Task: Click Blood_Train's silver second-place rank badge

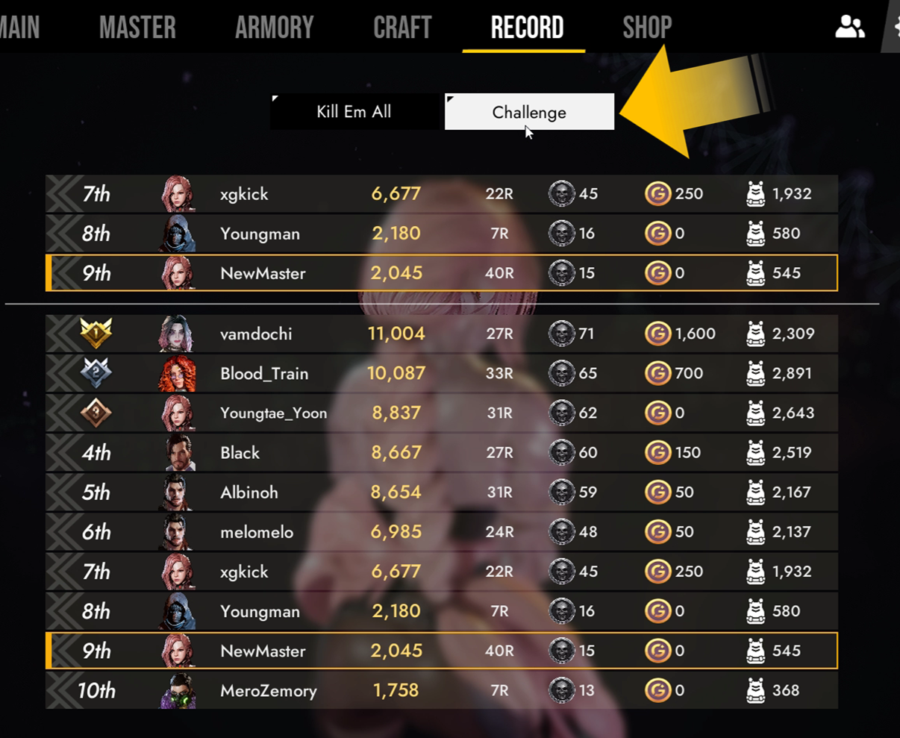Action: tap(96, 372)
